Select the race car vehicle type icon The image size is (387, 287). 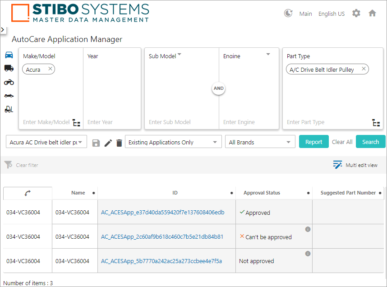9,96
